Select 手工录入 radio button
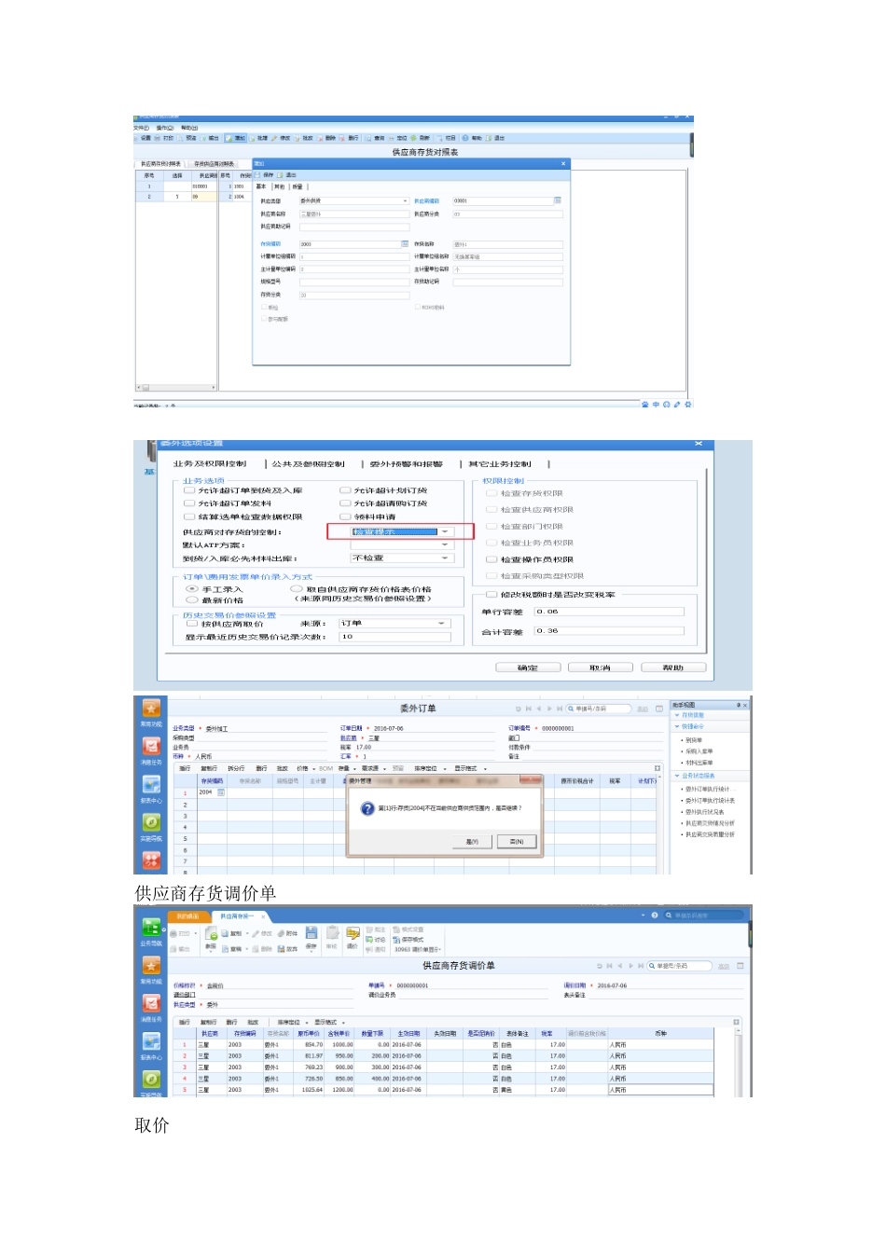 tap(192, 589)
